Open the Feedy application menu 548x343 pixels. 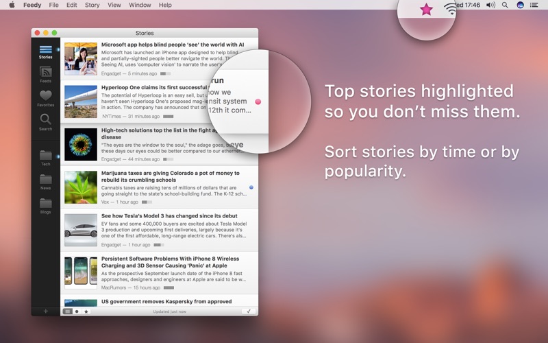(x=32, y=5)
